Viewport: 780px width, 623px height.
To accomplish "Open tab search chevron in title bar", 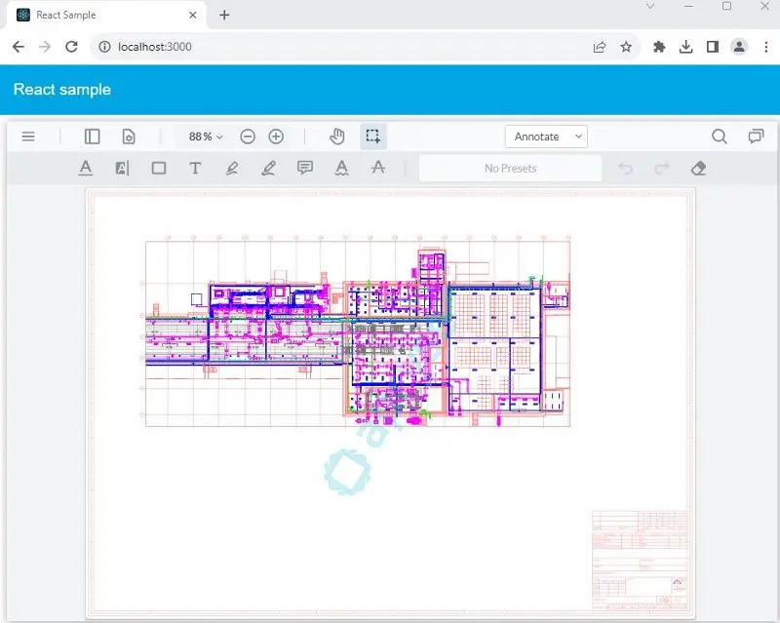I will [x=650, y=7].
